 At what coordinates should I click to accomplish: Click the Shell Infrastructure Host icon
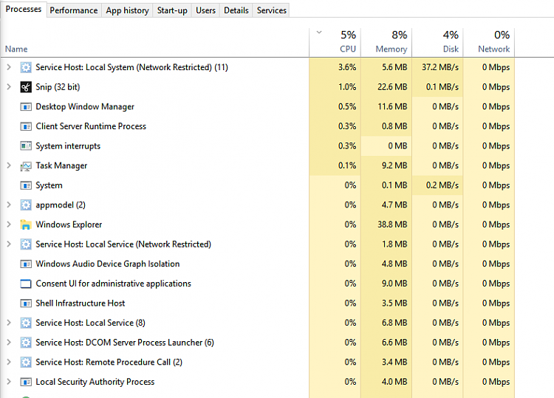pos(26,303)
